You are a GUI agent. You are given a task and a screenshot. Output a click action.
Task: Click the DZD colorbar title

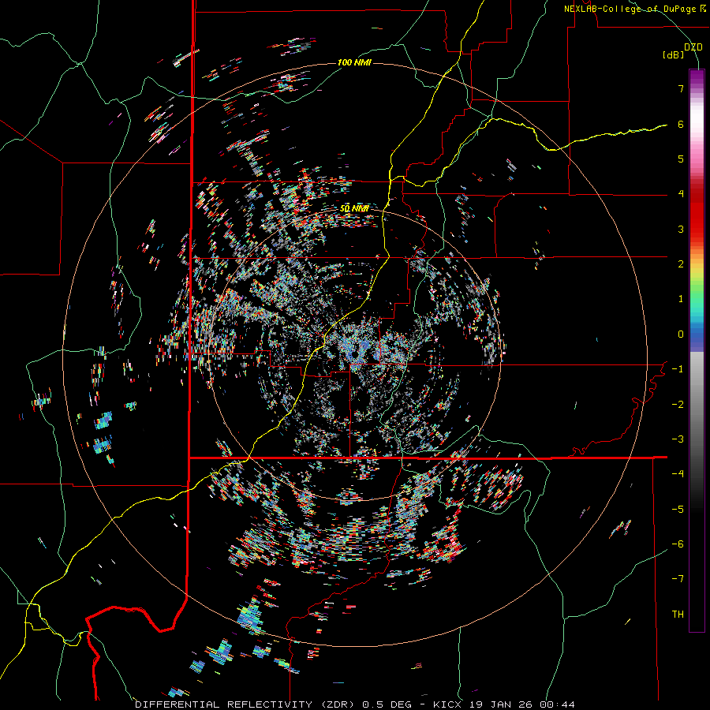pos(693,47)
